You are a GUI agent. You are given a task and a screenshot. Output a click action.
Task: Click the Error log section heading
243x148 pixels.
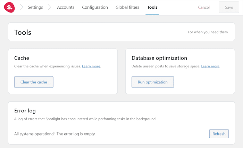tap(25, 111)
